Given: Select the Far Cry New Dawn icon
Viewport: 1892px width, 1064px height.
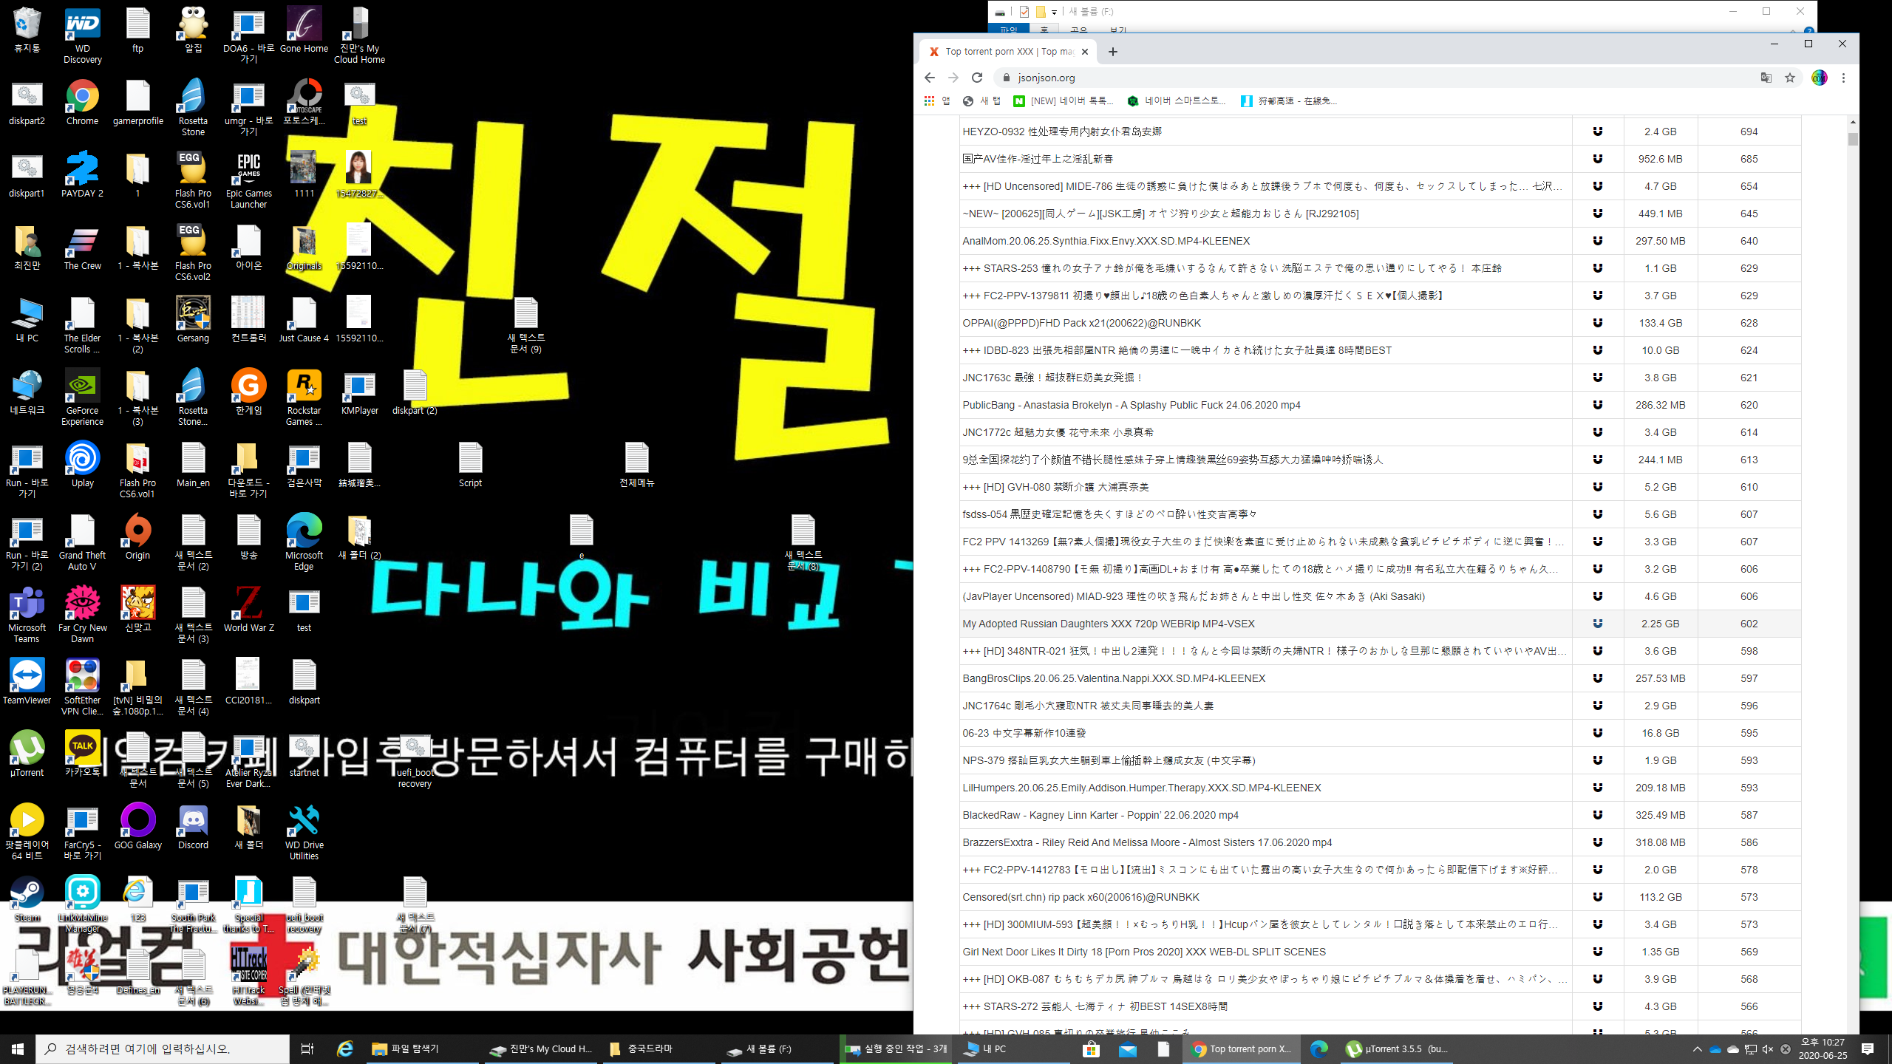Looking at the screenshot, I should coord(82,615).
